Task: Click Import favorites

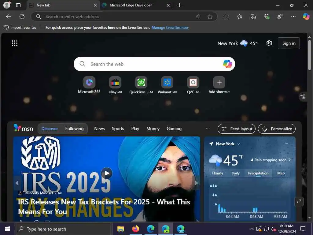Action: click(x=20, y=28)
